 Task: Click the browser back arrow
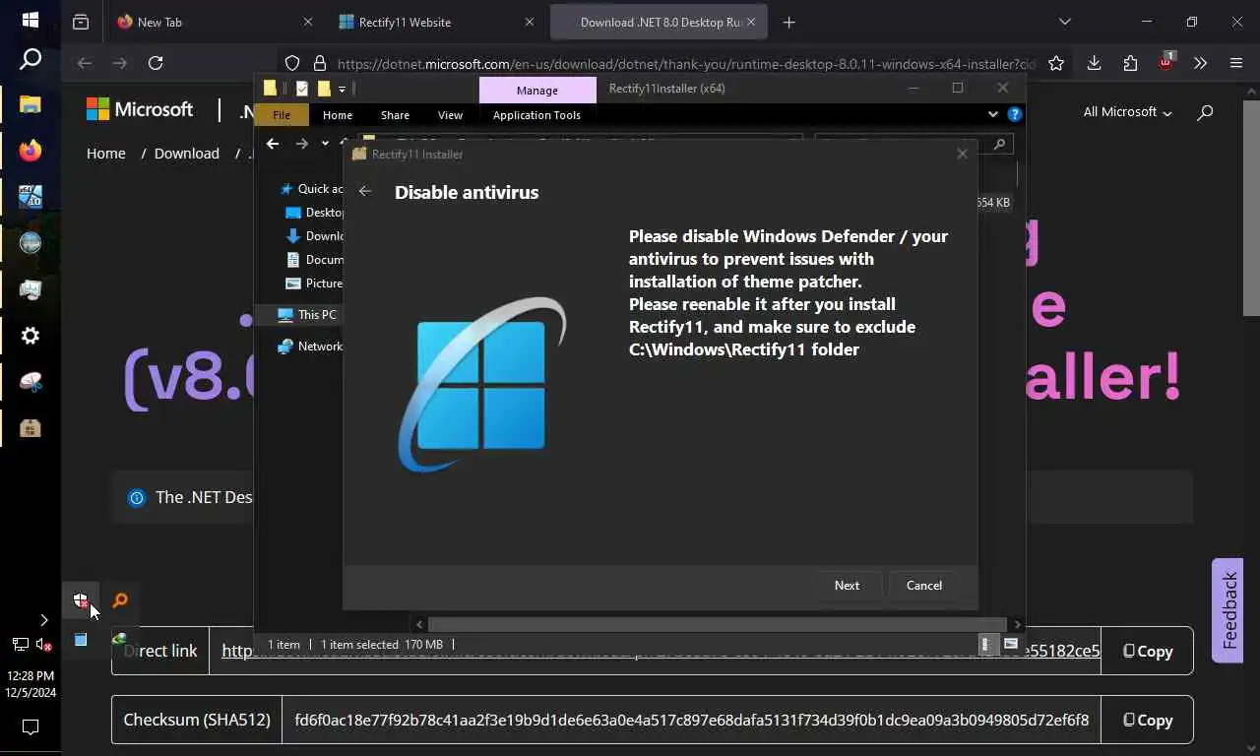click(x=85, y=63)
